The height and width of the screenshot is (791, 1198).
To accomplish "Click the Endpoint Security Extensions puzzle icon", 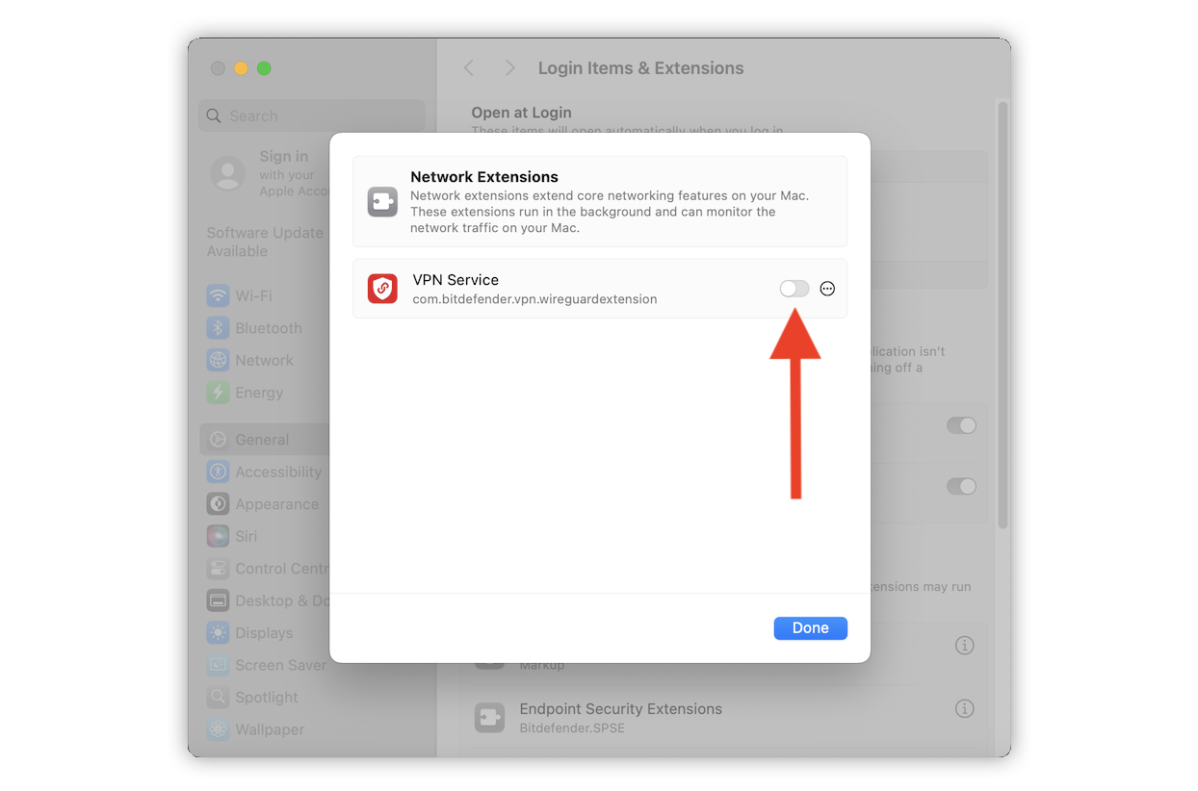I will click(x=489, y=717).
